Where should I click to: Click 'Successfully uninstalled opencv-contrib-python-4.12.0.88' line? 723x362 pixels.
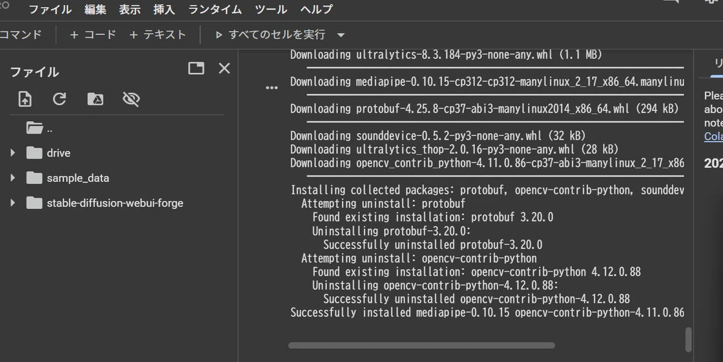(477, 299)
